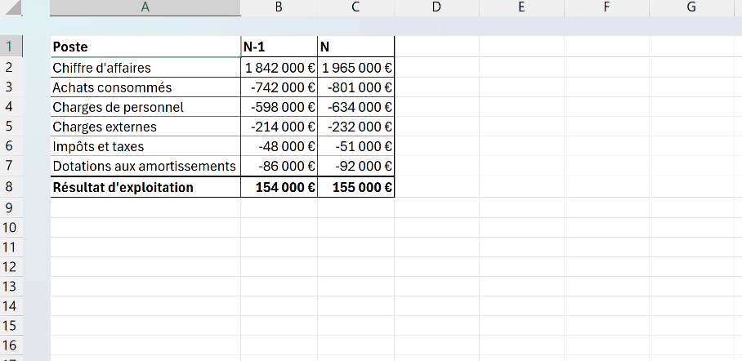Select row 6 header

pos(11,146)
